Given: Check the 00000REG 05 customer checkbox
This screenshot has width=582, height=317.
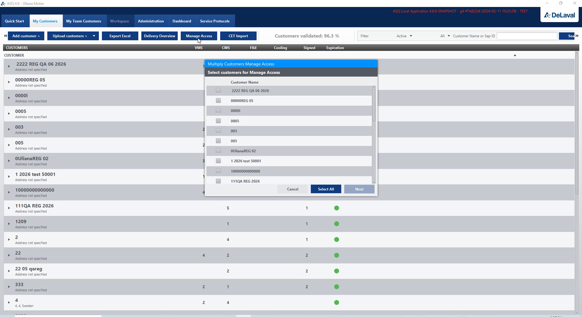Looking at the screenshot, I should 218,101.
